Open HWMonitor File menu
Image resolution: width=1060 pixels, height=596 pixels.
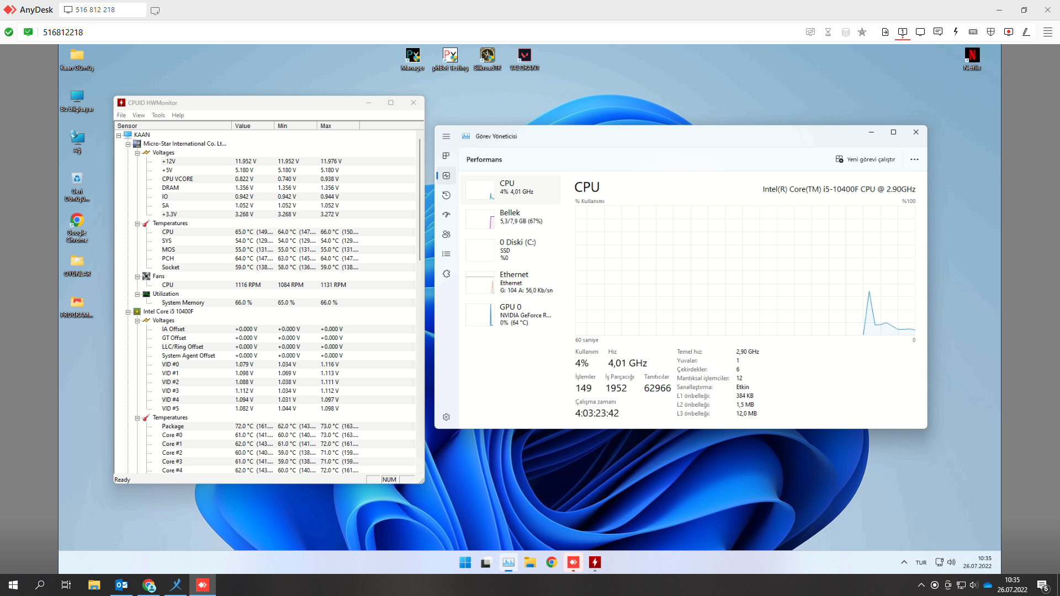click(x=121, y=115)
